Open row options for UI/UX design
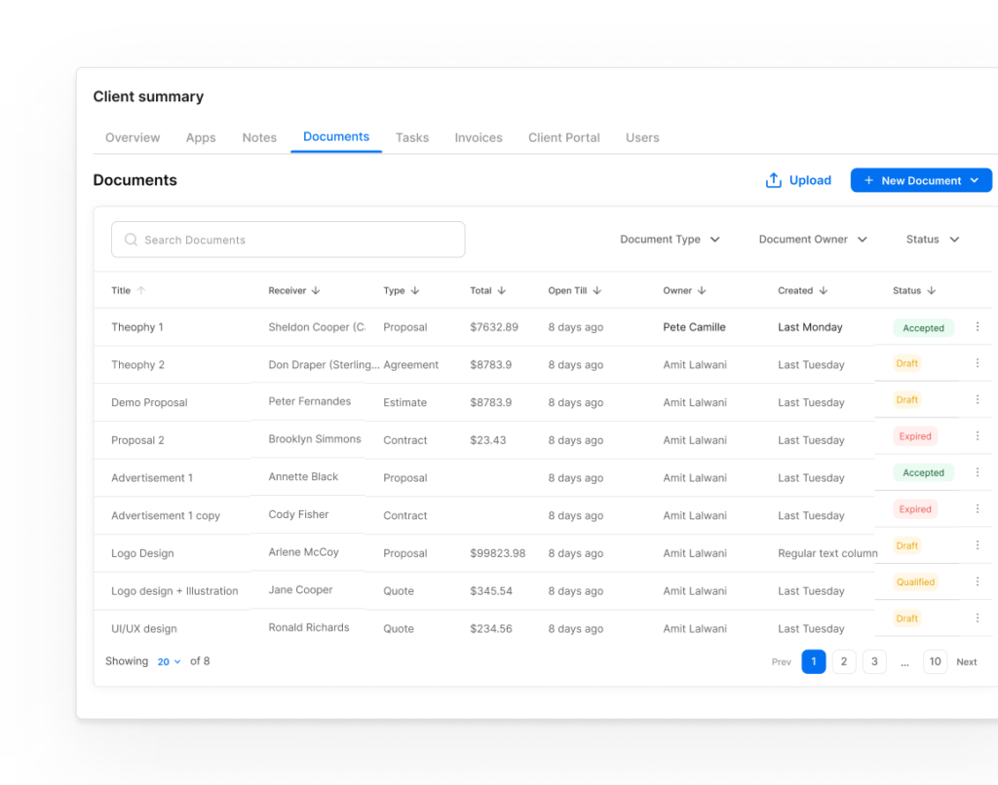The height and width of the screenshot is (785, 998). (x=978, y=617)
